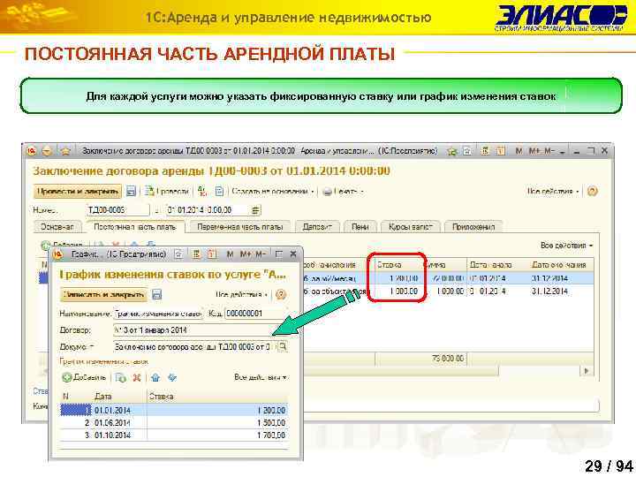Viewport: 636px width, 477px height.
Task: Move row up arrow in График dialog
Action: tap(155, 378)
